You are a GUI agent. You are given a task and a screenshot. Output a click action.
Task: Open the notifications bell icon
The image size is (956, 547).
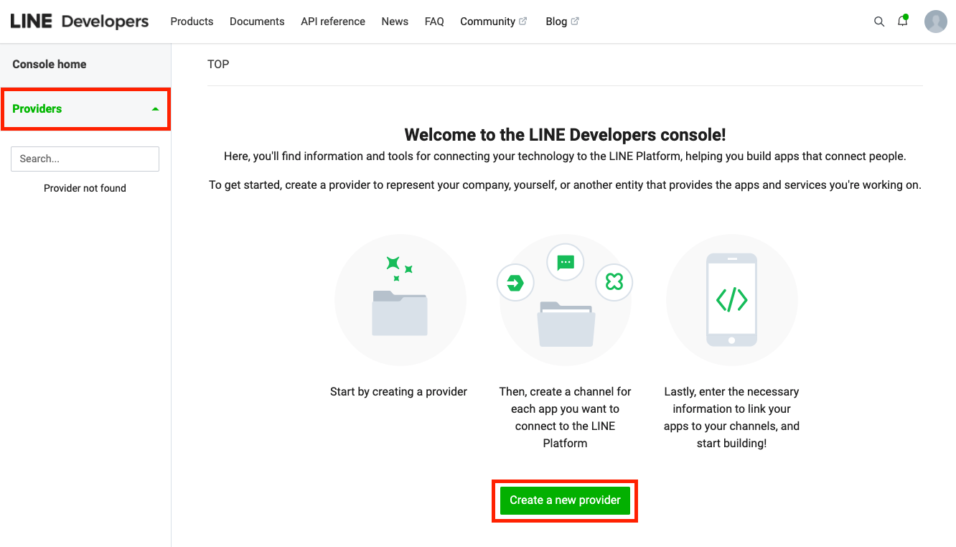[903, 21]
